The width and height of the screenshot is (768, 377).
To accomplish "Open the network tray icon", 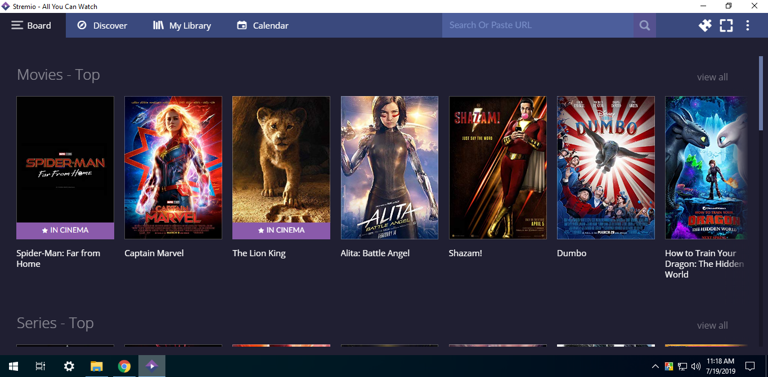I will pyautogui.click(x=682, y=366).
